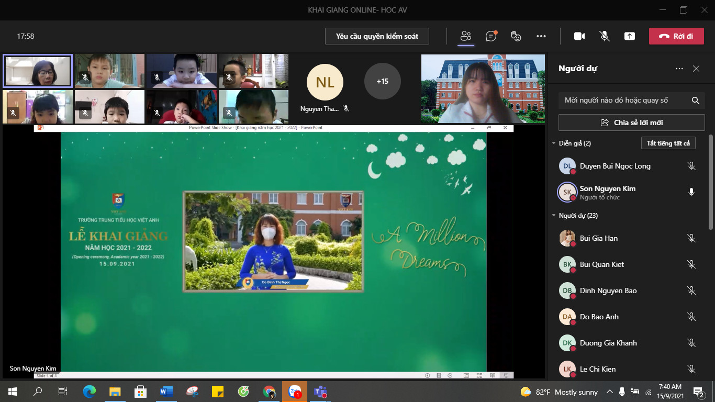Click Slide Sorter view icon in PowerPoint bar

pyautogui.click(x=479, y=375)
